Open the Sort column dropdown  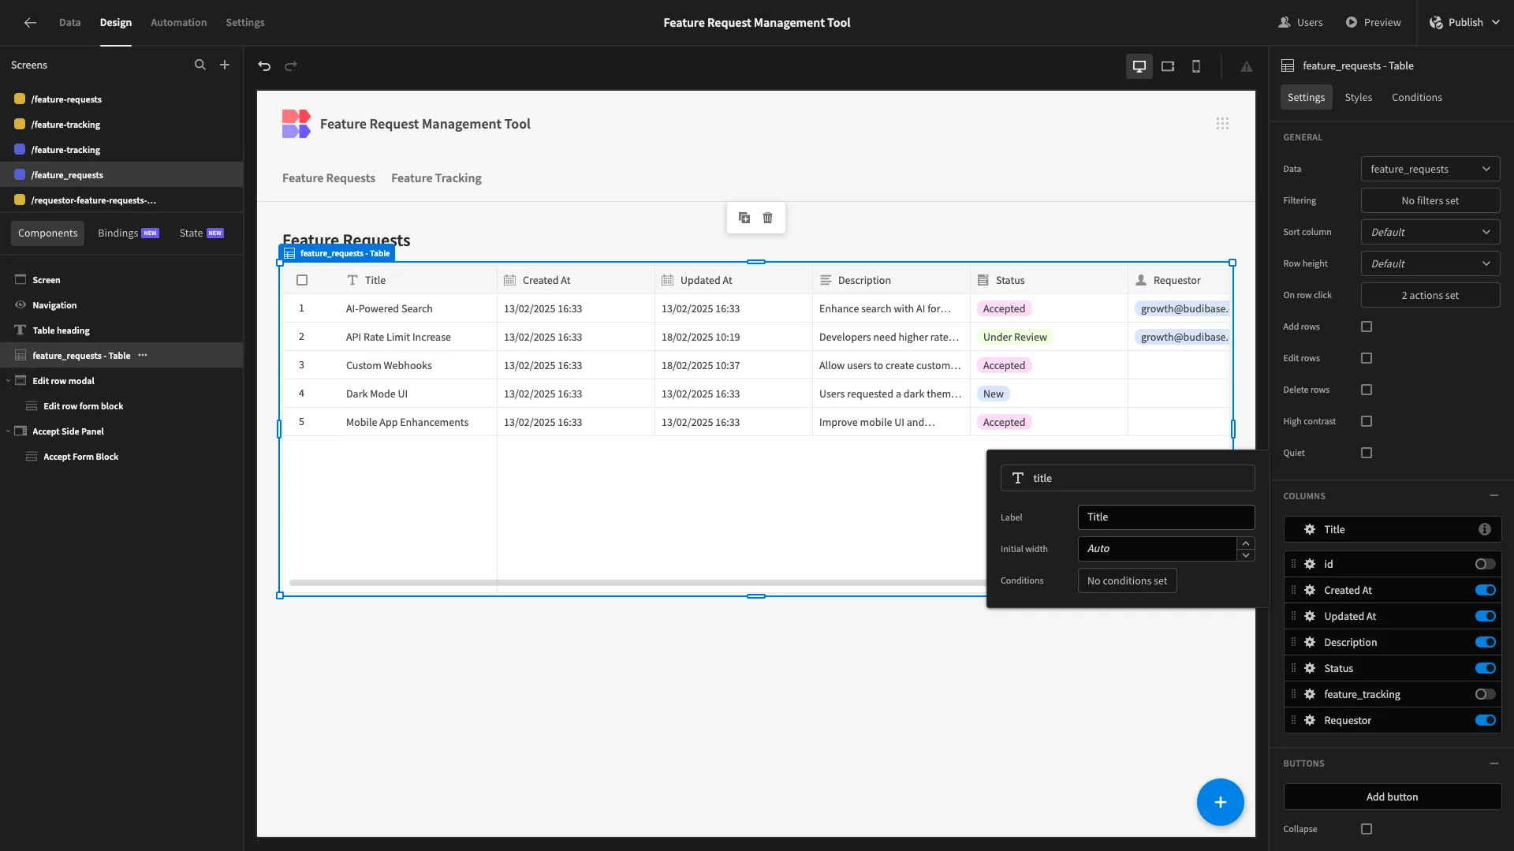(x=1430, y=232)
